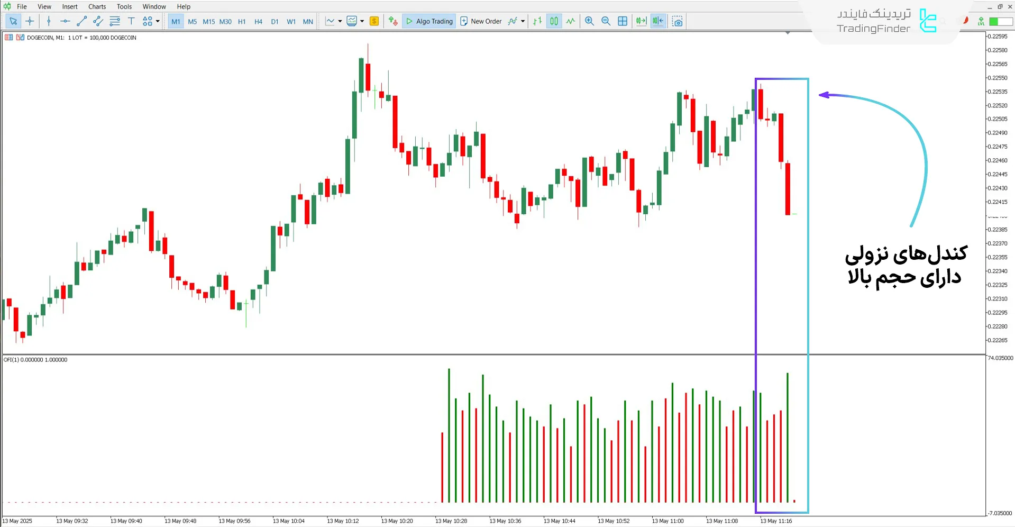Zoom out on the chart
Screen dimensions: 1015x527
click(x=606, y=21)
